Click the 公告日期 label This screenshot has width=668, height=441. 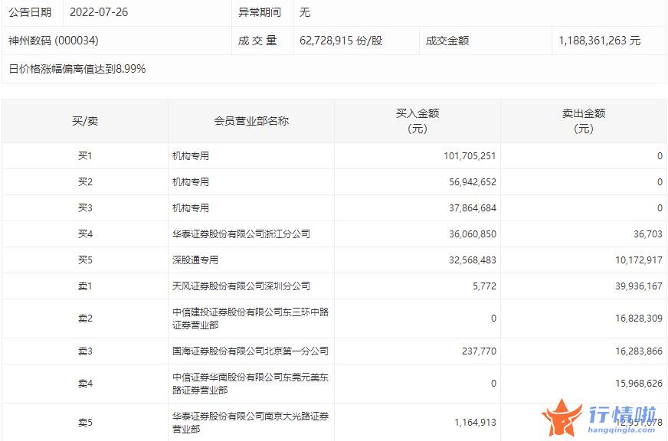click(x=30, y=12)
